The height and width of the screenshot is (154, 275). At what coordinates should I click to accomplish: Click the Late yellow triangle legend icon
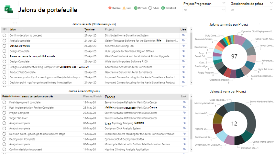[x=124, y=8]
